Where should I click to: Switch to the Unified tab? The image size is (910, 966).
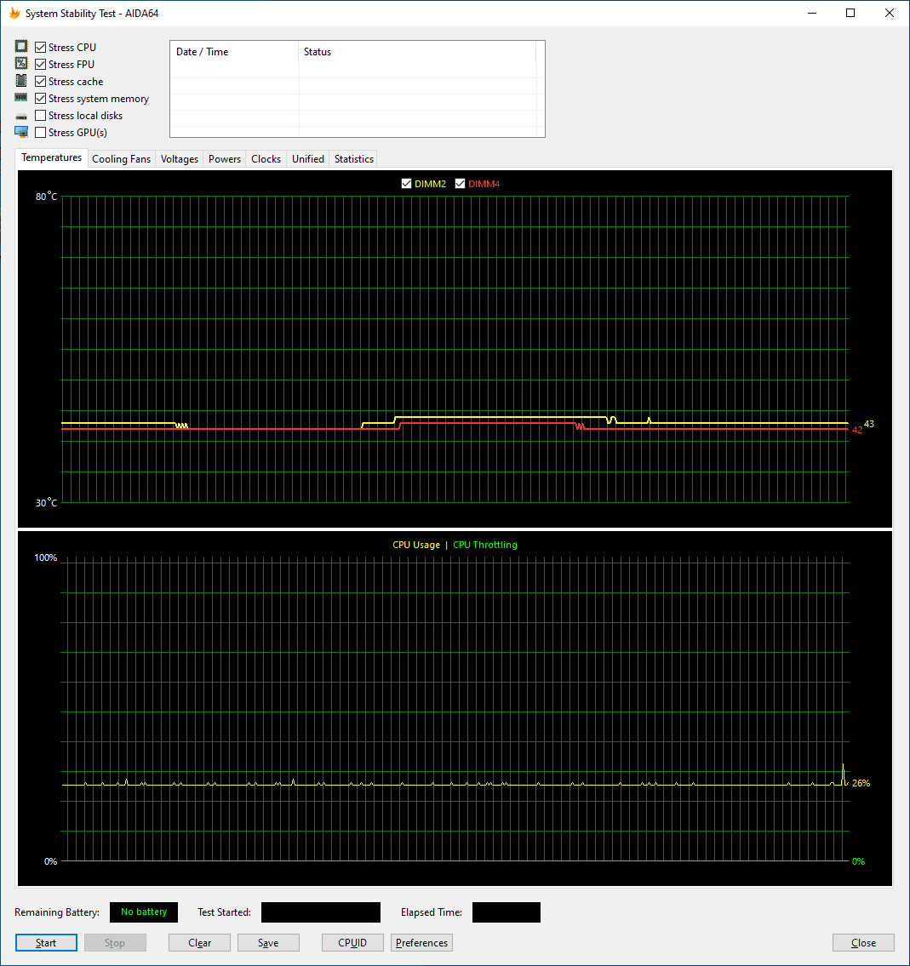[x=308, y=159]
